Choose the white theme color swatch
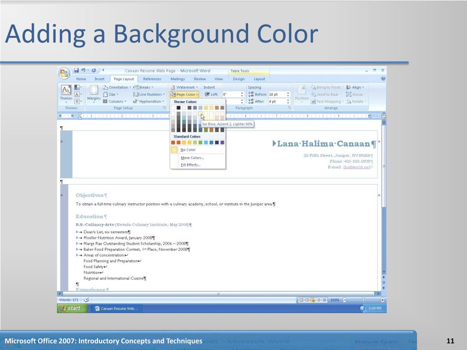The height and width of the screenshot is (350, 467). point(173,108)
